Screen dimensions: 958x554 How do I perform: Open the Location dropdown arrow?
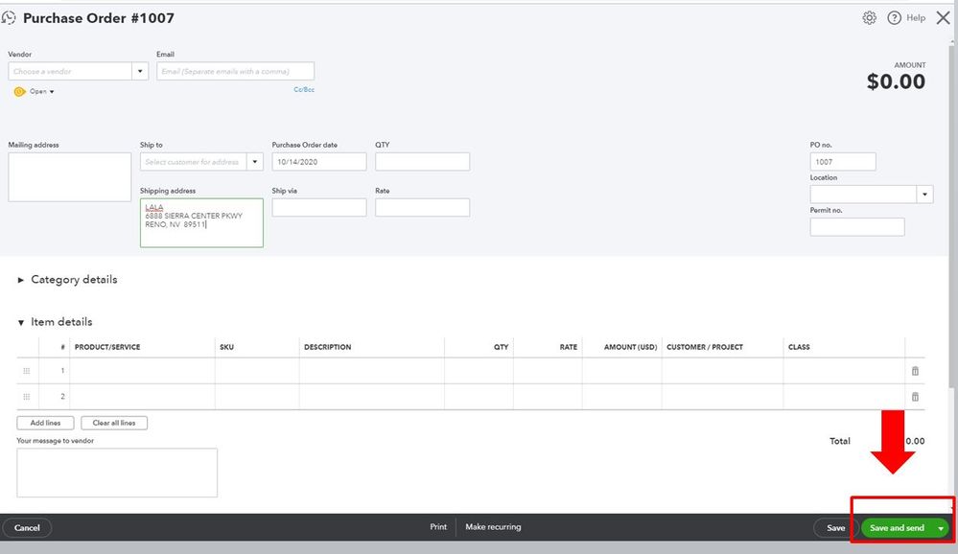924,195
